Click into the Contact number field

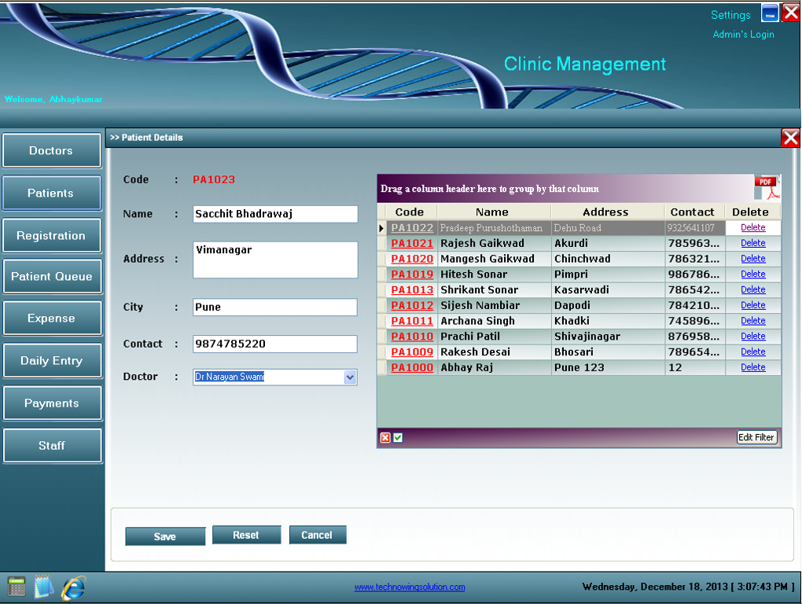point(274,344)
